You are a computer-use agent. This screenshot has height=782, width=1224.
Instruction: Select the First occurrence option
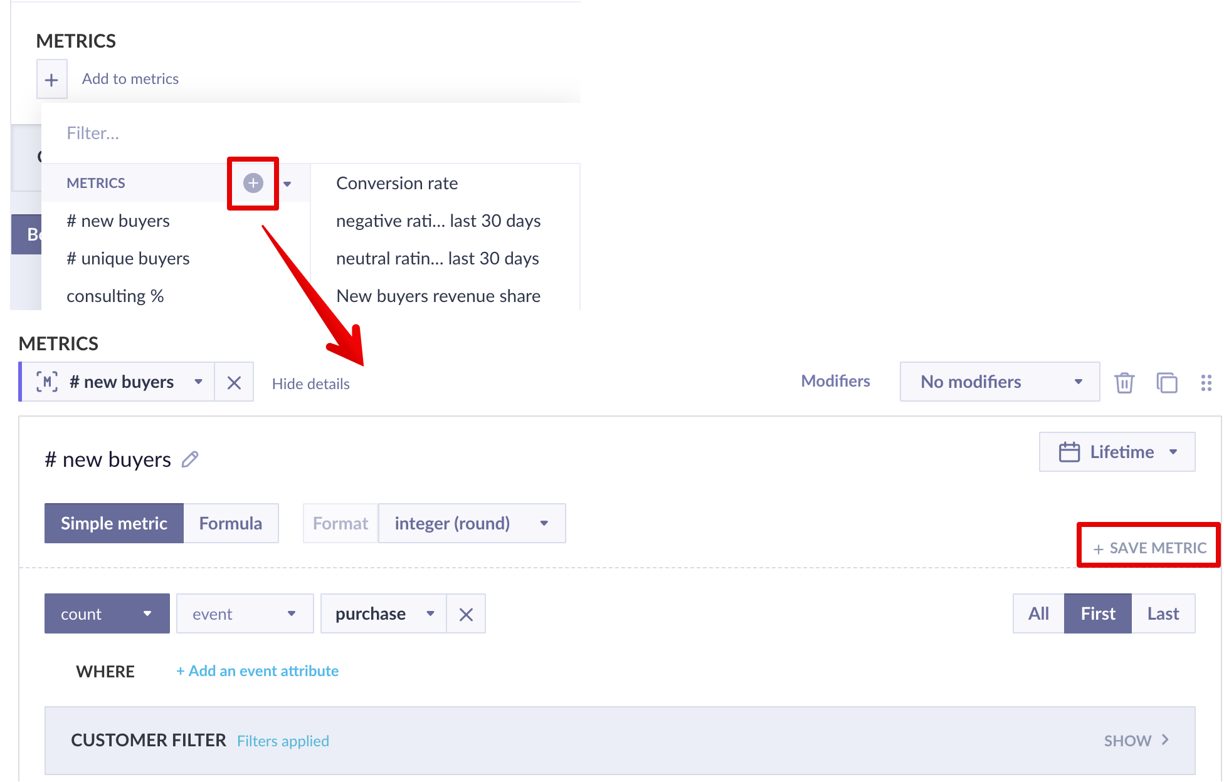[1097, 613]
